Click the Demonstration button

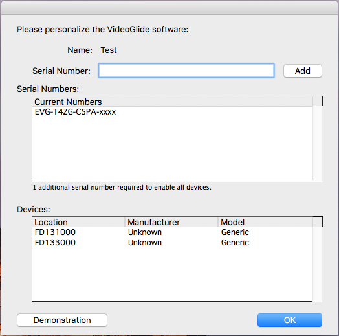click(x=62, y=320)
